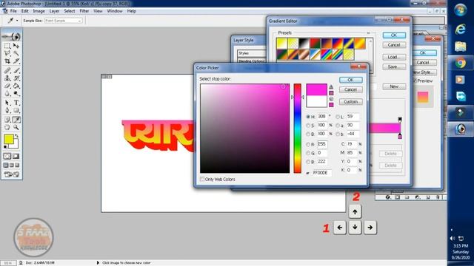Open Internet Explorer from taskbar
The image size is (474, 266).
(461, 29)
